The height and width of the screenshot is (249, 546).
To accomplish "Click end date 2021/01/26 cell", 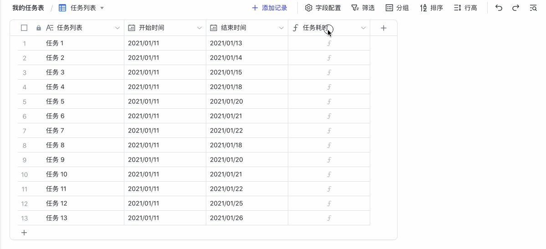I will coord(247,218).
